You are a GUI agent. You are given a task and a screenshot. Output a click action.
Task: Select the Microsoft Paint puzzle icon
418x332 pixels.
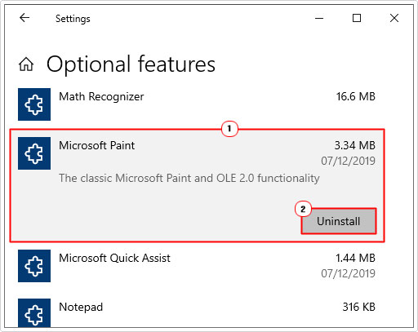(x=34, y=153)
